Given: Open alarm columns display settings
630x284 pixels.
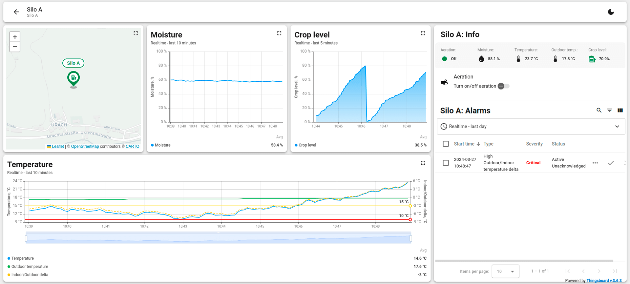Looking at the screenshot, I should [x=620, y=111].
